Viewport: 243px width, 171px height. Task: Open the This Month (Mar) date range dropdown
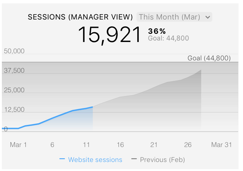pos(174,17)
